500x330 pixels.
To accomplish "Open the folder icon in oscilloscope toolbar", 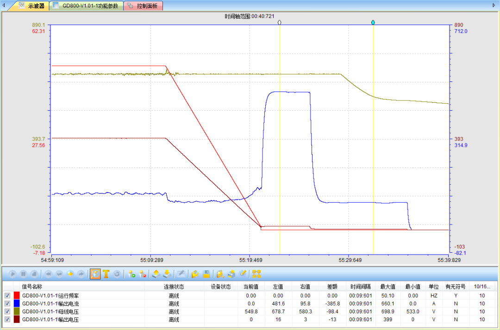I will click(x=195, y=274).
